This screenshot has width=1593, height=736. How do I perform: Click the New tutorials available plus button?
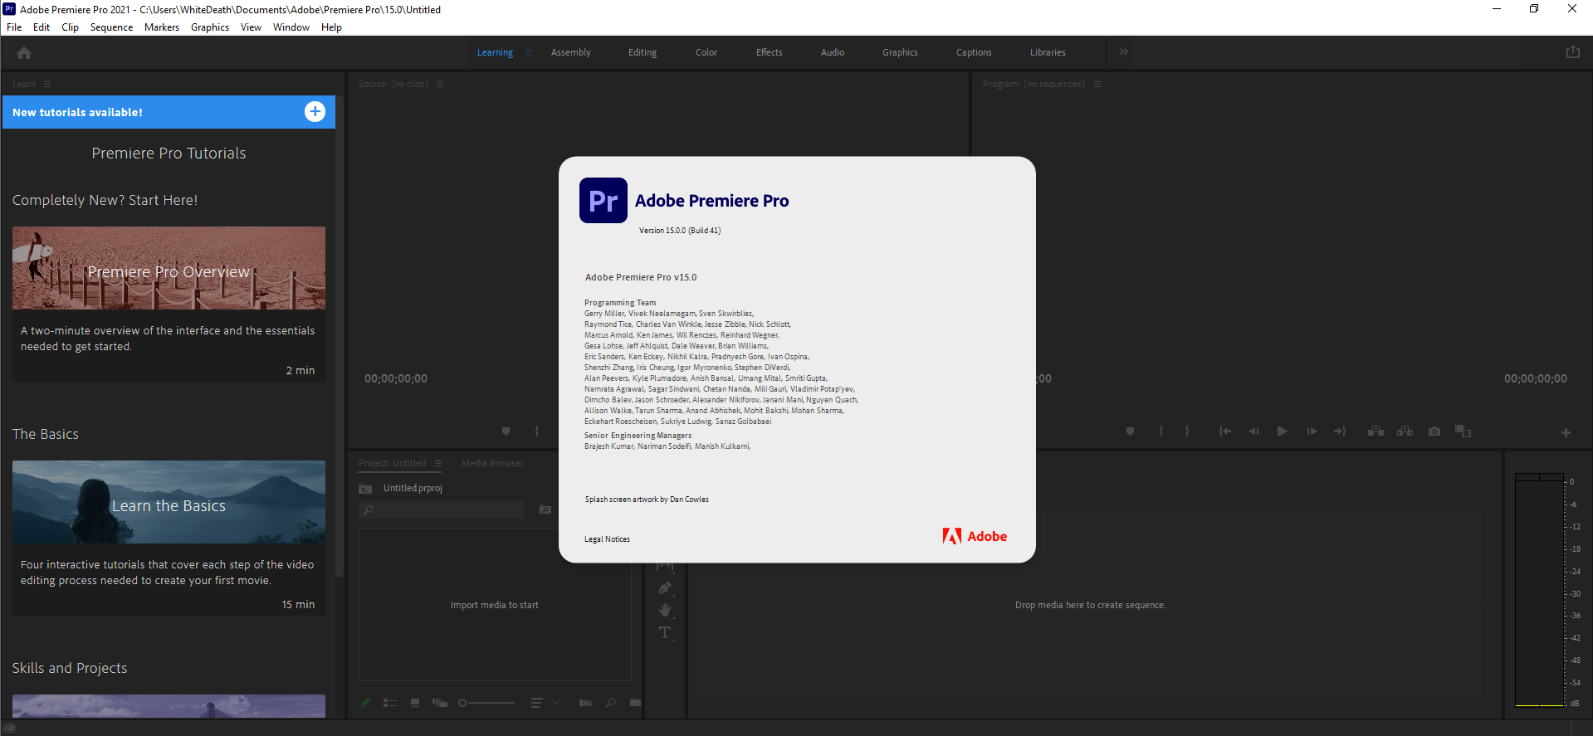pyautogui.click(x=315, y=112)
